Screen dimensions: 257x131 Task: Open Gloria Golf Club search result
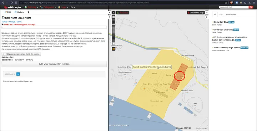click(221, 22)
